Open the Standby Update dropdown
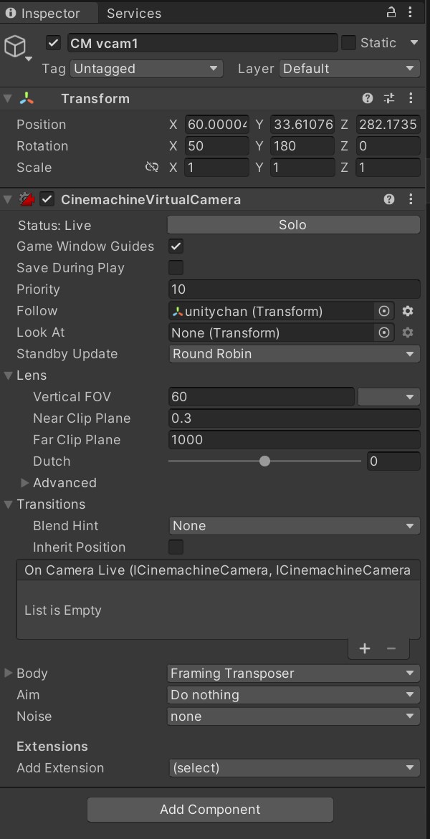The width and height of the screenshot is (430, 839). point(294,354)
